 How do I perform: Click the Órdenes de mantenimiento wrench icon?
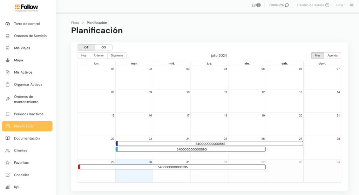pyautogui.click(x=7, y=99)
